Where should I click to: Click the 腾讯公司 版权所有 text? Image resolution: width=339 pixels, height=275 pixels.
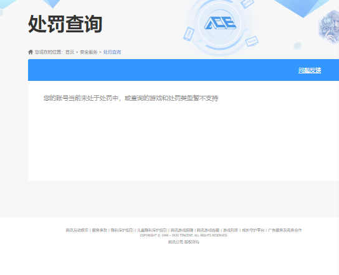click(184, 242)
